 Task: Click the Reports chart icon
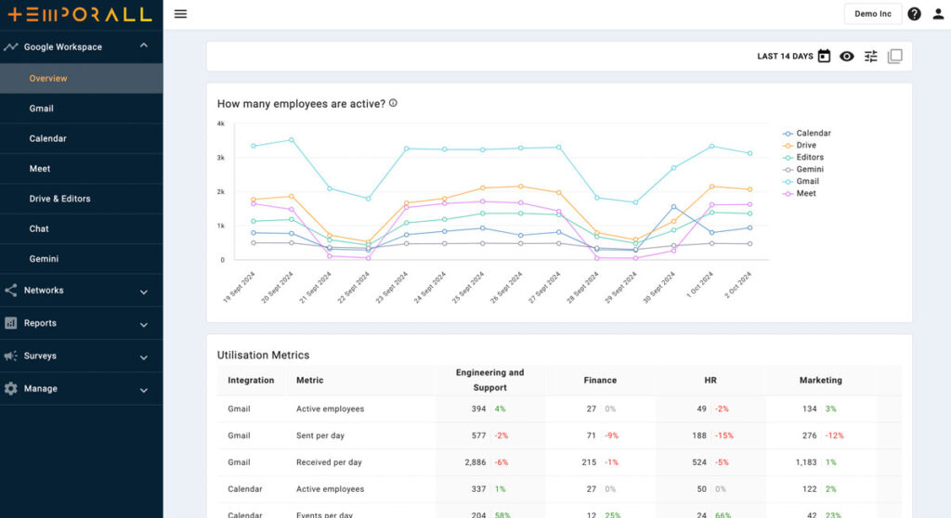(x=11, y=323)
